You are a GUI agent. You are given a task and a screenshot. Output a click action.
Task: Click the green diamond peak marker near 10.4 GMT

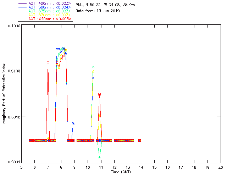click(x=93, y=68)
